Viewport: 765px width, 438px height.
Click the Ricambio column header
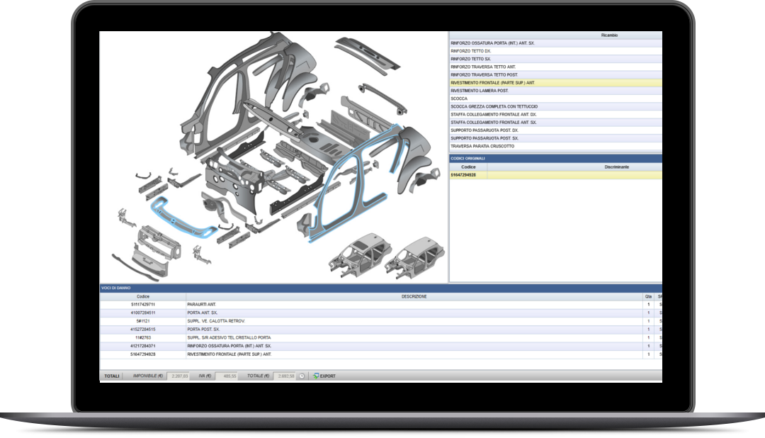609,35
